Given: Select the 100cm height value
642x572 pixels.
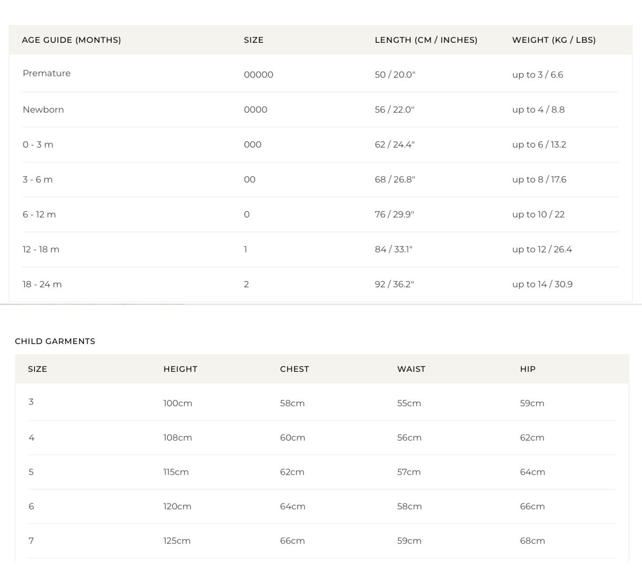Looking at the screenshot, I should coord(178,403).
